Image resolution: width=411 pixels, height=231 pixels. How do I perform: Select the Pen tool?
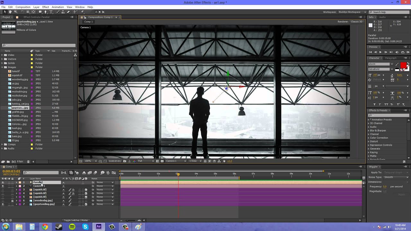pos(45,12)
